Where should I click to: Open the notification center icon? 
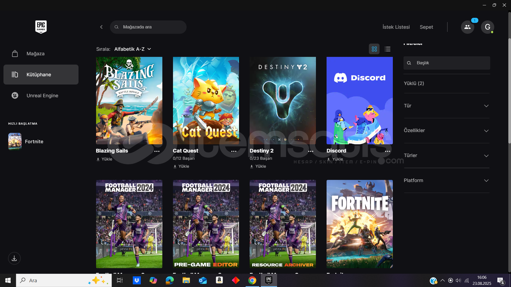pyautogui.click(x=500, y=281)
